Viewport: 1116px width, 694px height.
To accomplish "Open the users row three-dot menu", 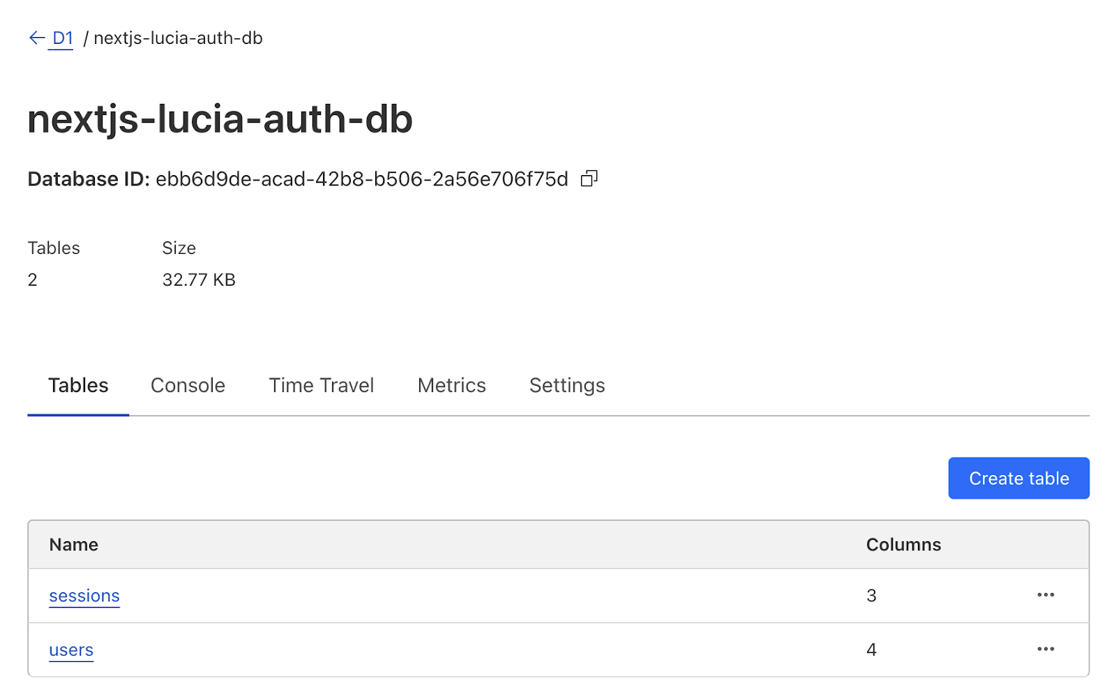I will 1045,649.
